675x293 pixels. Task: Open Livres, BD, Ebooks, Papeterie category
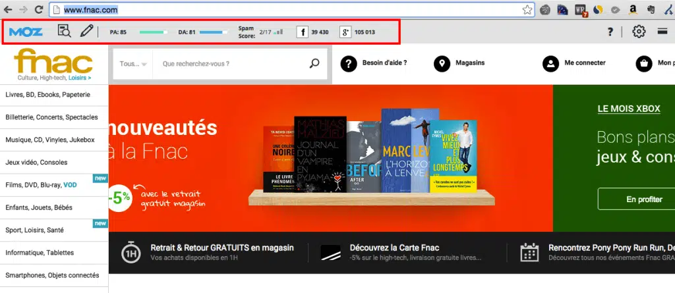(54, 95)
